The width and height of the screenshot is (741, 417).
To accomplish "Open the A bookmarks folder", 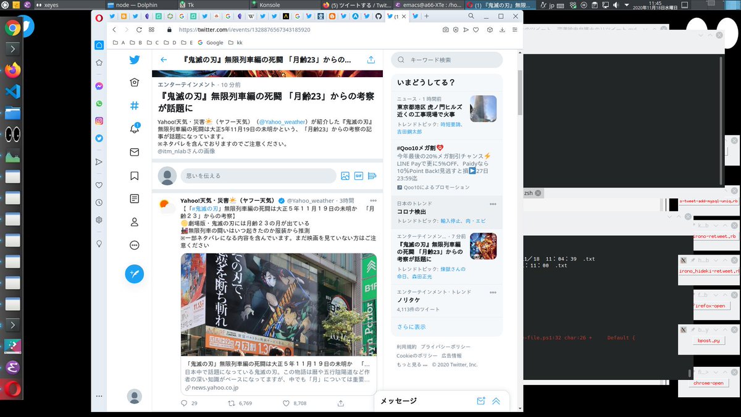I will (x=119, y=43).
